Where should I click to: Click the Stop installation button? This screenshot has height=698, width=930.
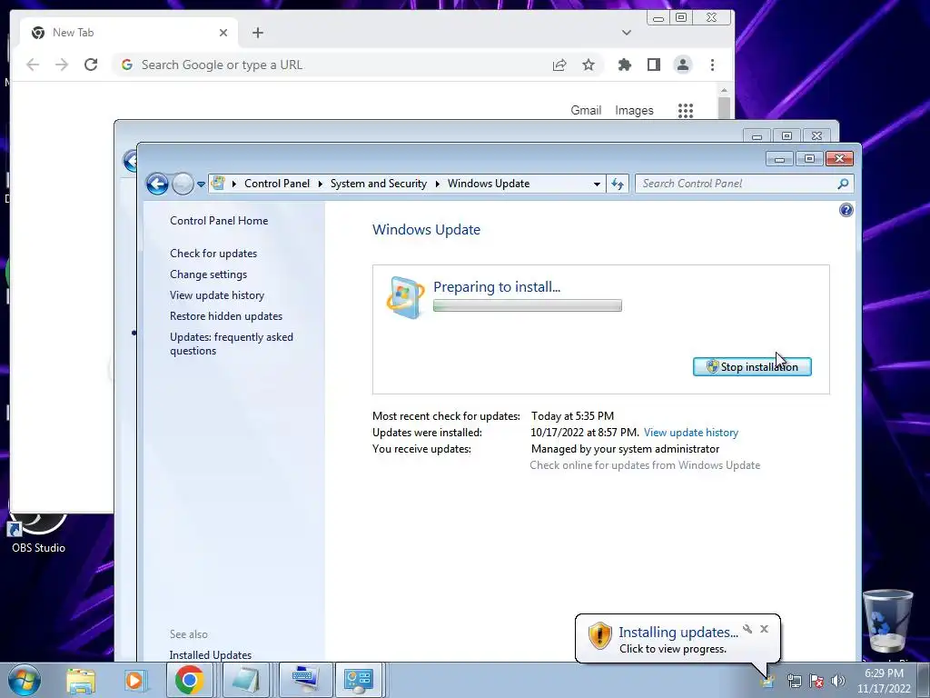coord(752,367)
